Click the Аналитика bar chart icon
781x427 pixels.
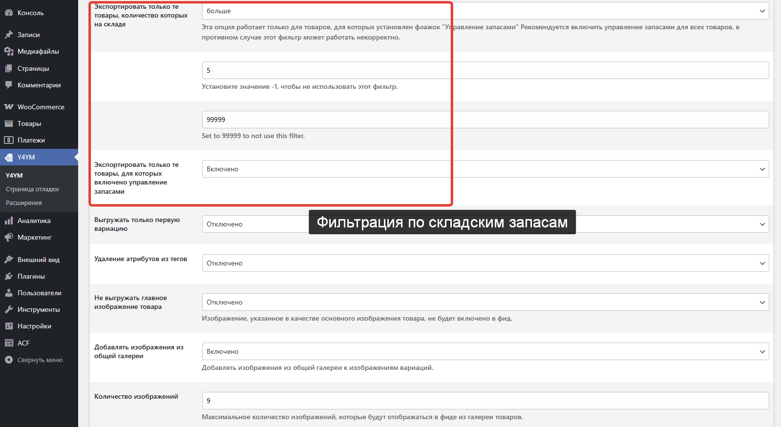[9, 221]
